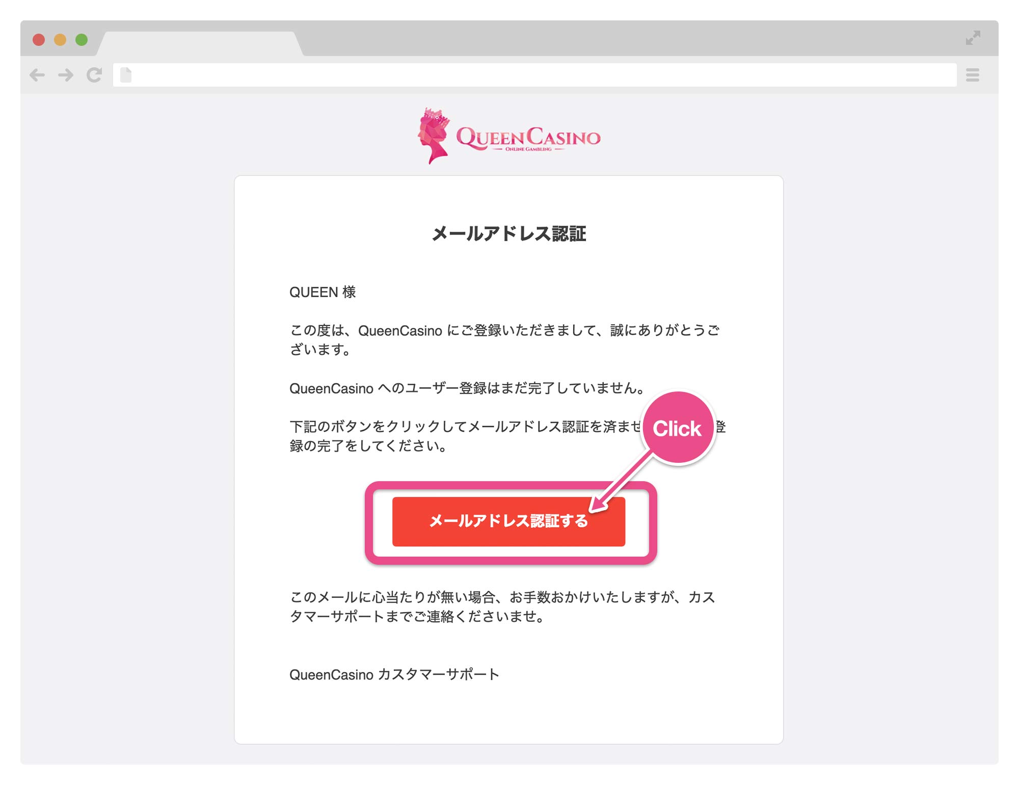Viewport: 1019px width, 785px height.
Task: Click the browser forward arrow
Action: (x=66, y=75)
